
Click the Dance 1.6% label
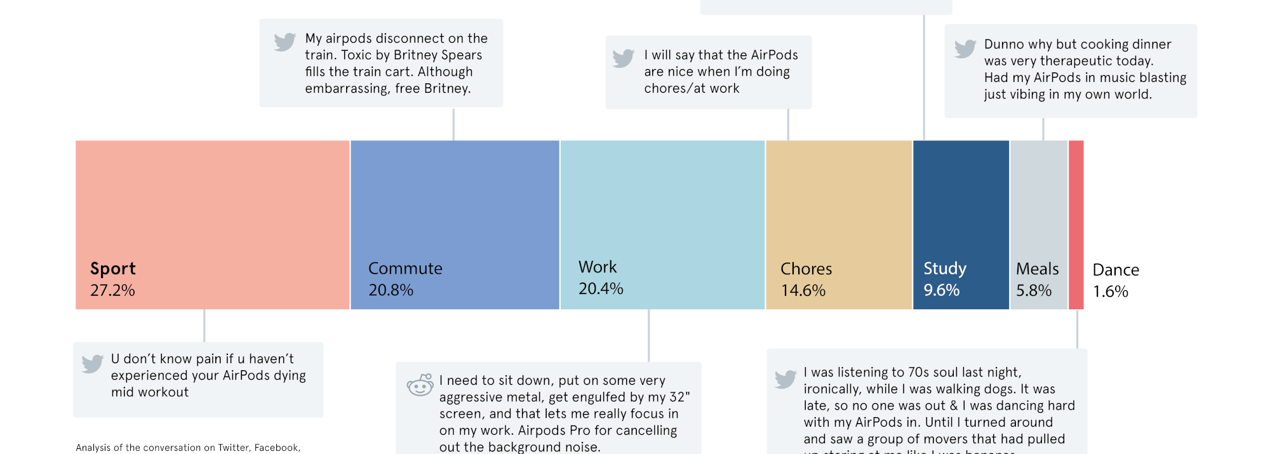pos(1115,281)
